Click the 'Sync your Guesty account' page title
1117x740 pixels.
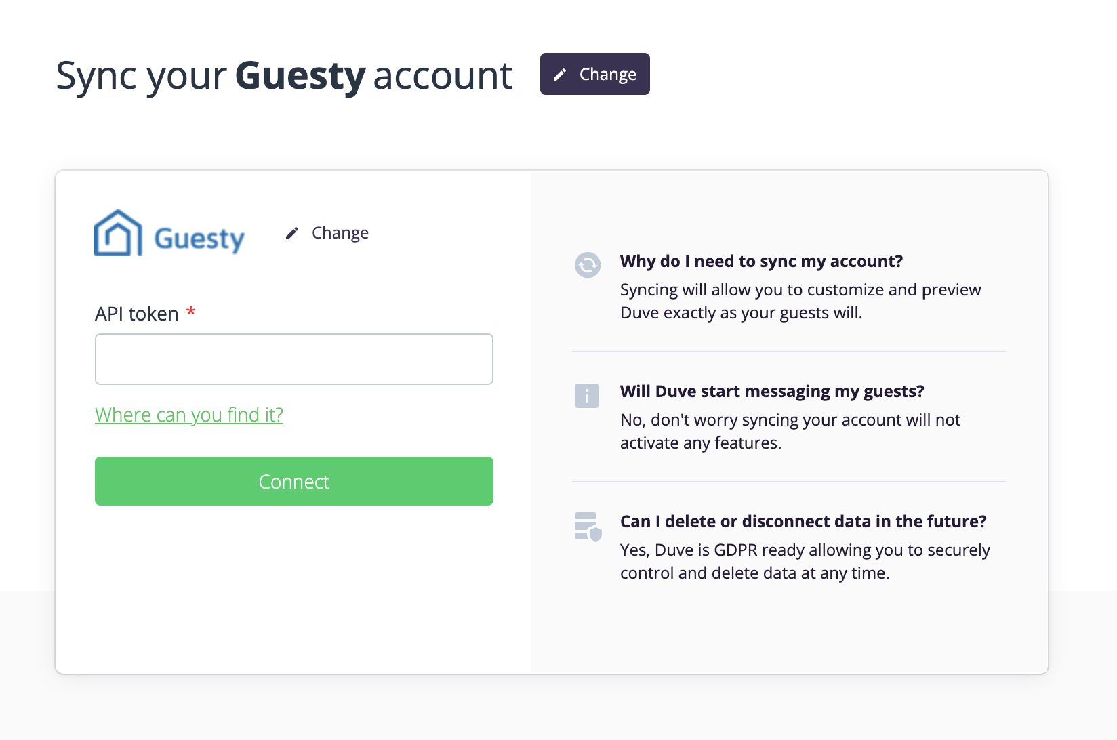pyautogui.click(x=284, y=75)
